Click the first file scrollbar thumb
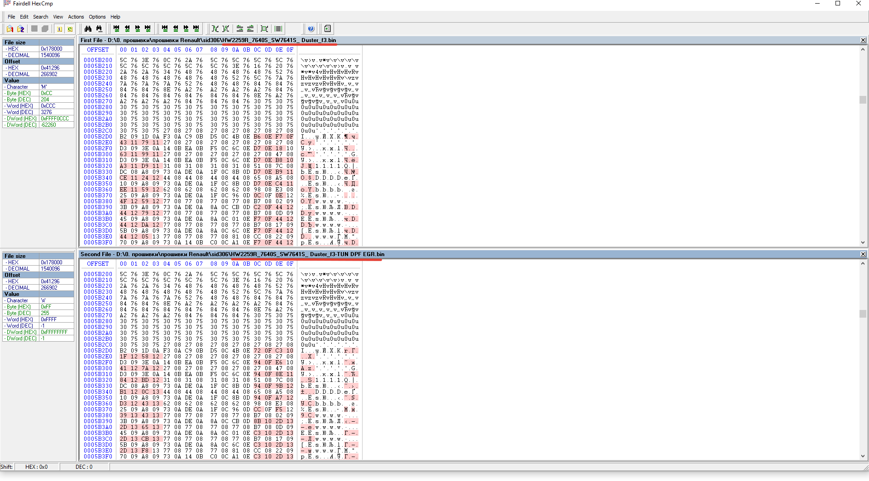The image size is (869, 481). (863, 100)
